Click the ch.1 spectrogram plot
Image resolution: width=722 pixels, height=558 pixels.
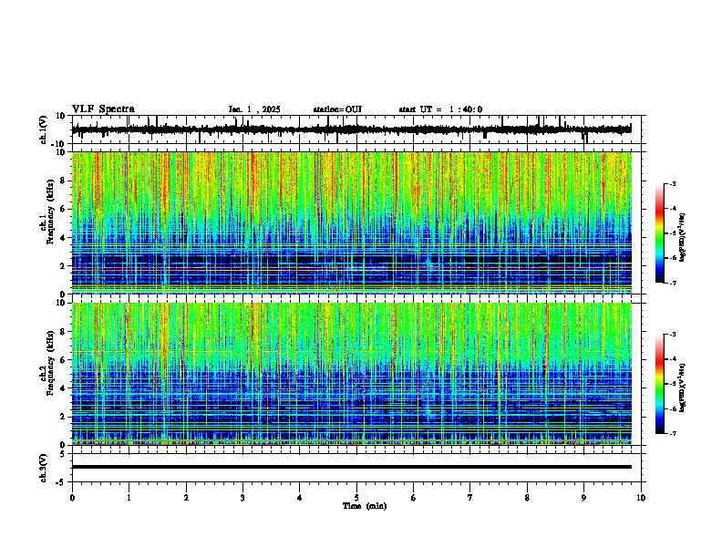[352, 222]
